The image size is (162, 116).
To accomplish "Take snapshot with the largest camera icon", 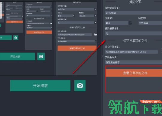I will [x=80, y=86].
